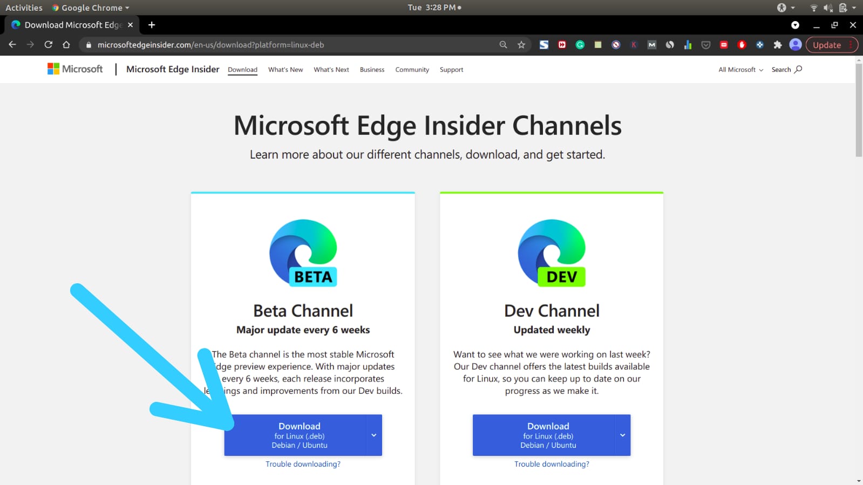863x485 pixels.
Task: Open the battery status icon
Action: coord(843,8)
